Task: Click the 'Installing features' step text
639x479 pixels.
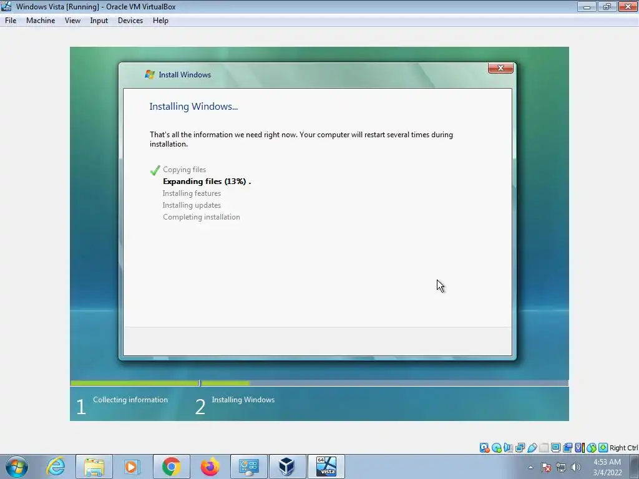Action: click(x=192, y=193)
